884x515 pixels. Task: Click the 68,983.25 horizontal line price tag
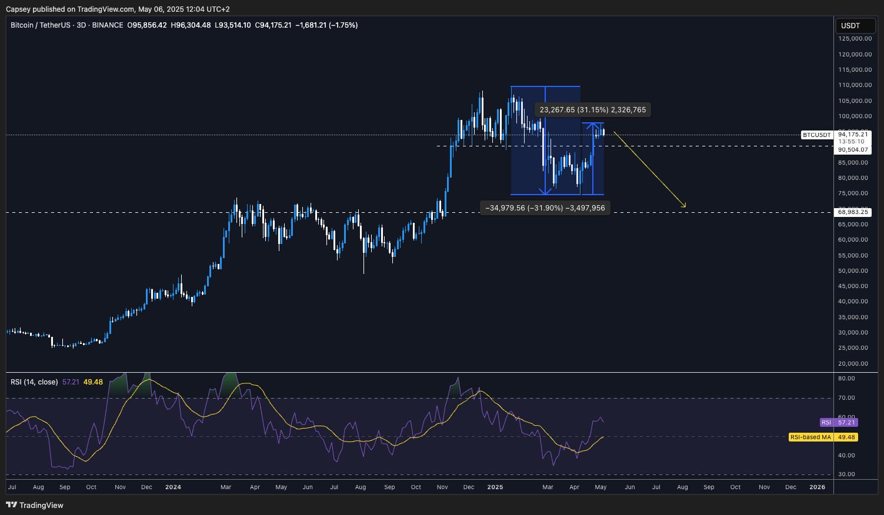[x=853, y=212]
